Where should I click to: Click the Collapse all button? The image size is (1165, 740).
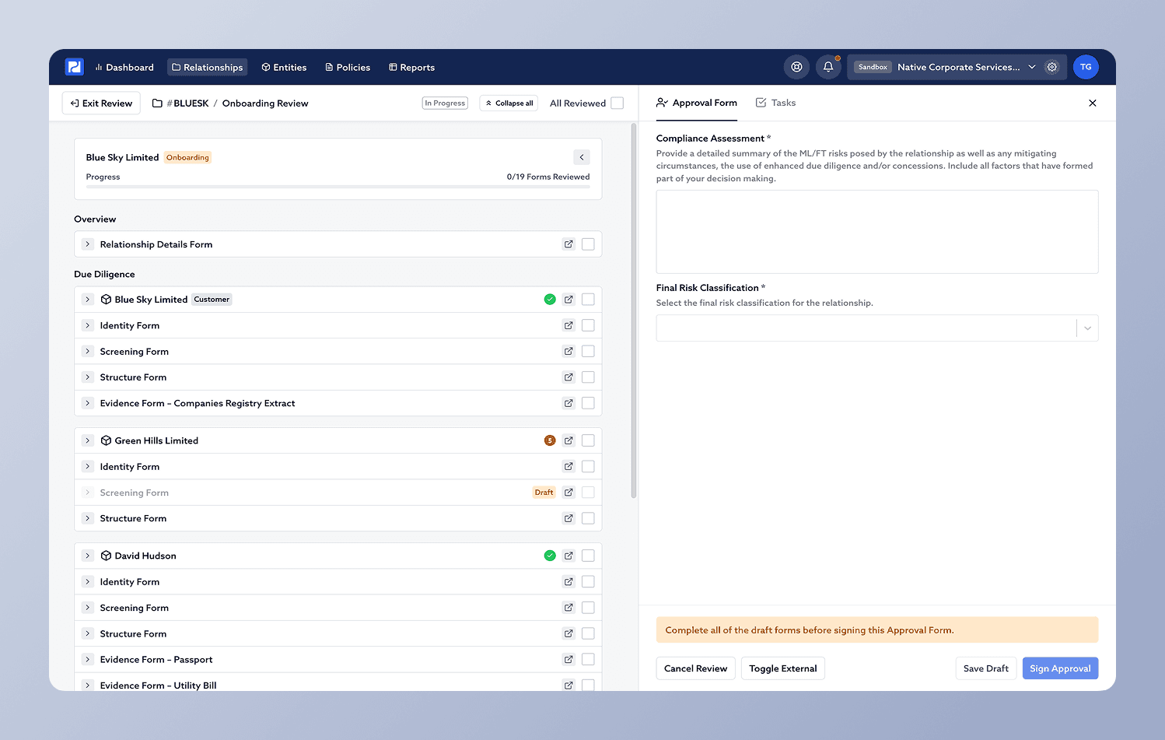point(509,103)
